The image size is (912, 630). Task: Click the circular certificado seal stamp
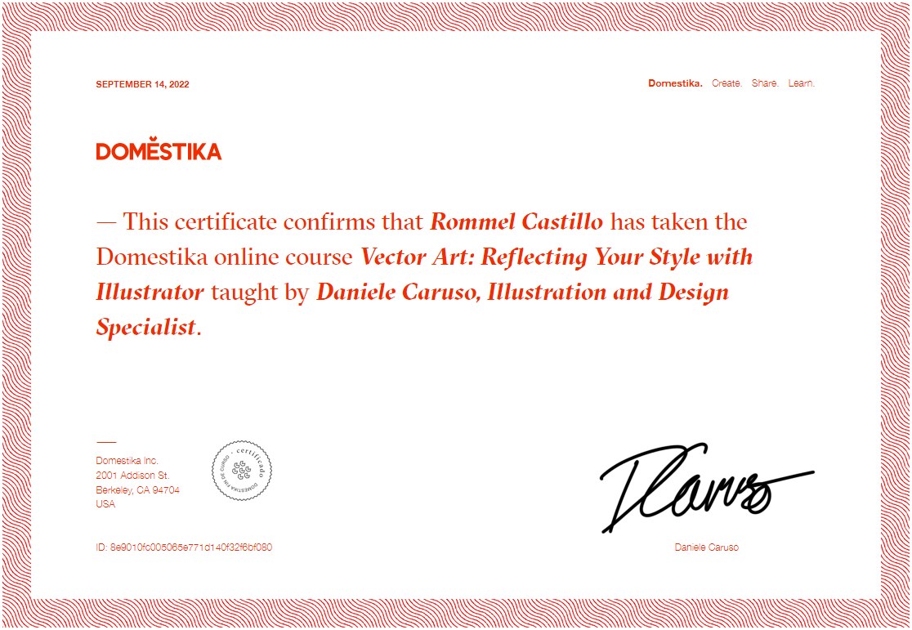[x=242, y=471]
